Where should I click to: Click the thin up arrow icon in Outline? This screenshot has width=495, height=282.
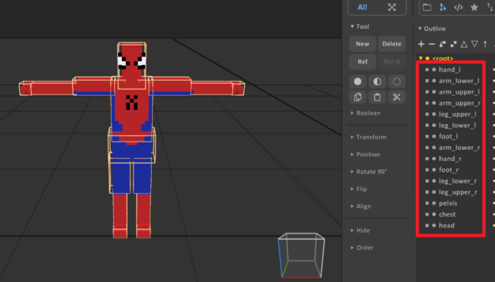point(485,44)
